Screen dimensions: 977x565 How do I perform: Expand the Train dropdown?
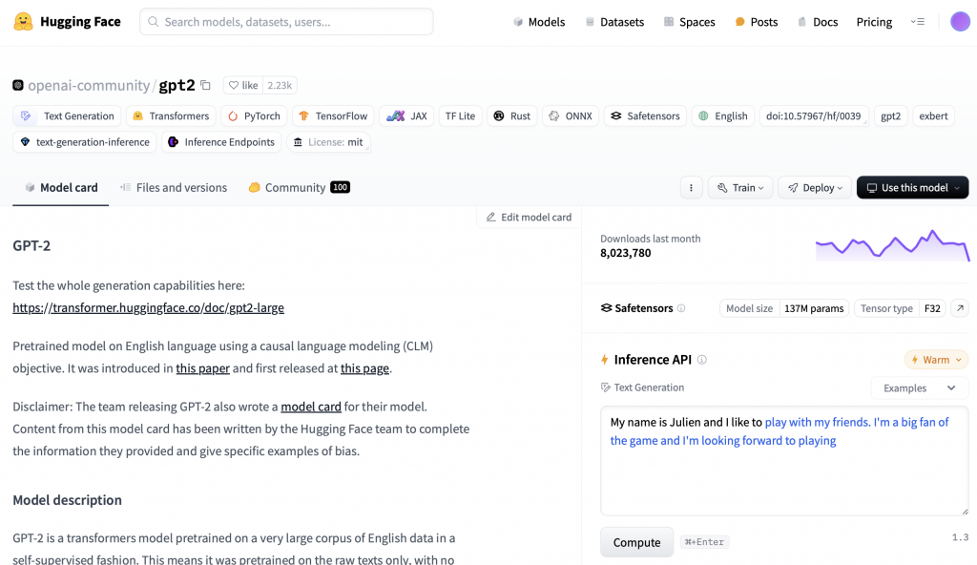click(x=739, y=188)
